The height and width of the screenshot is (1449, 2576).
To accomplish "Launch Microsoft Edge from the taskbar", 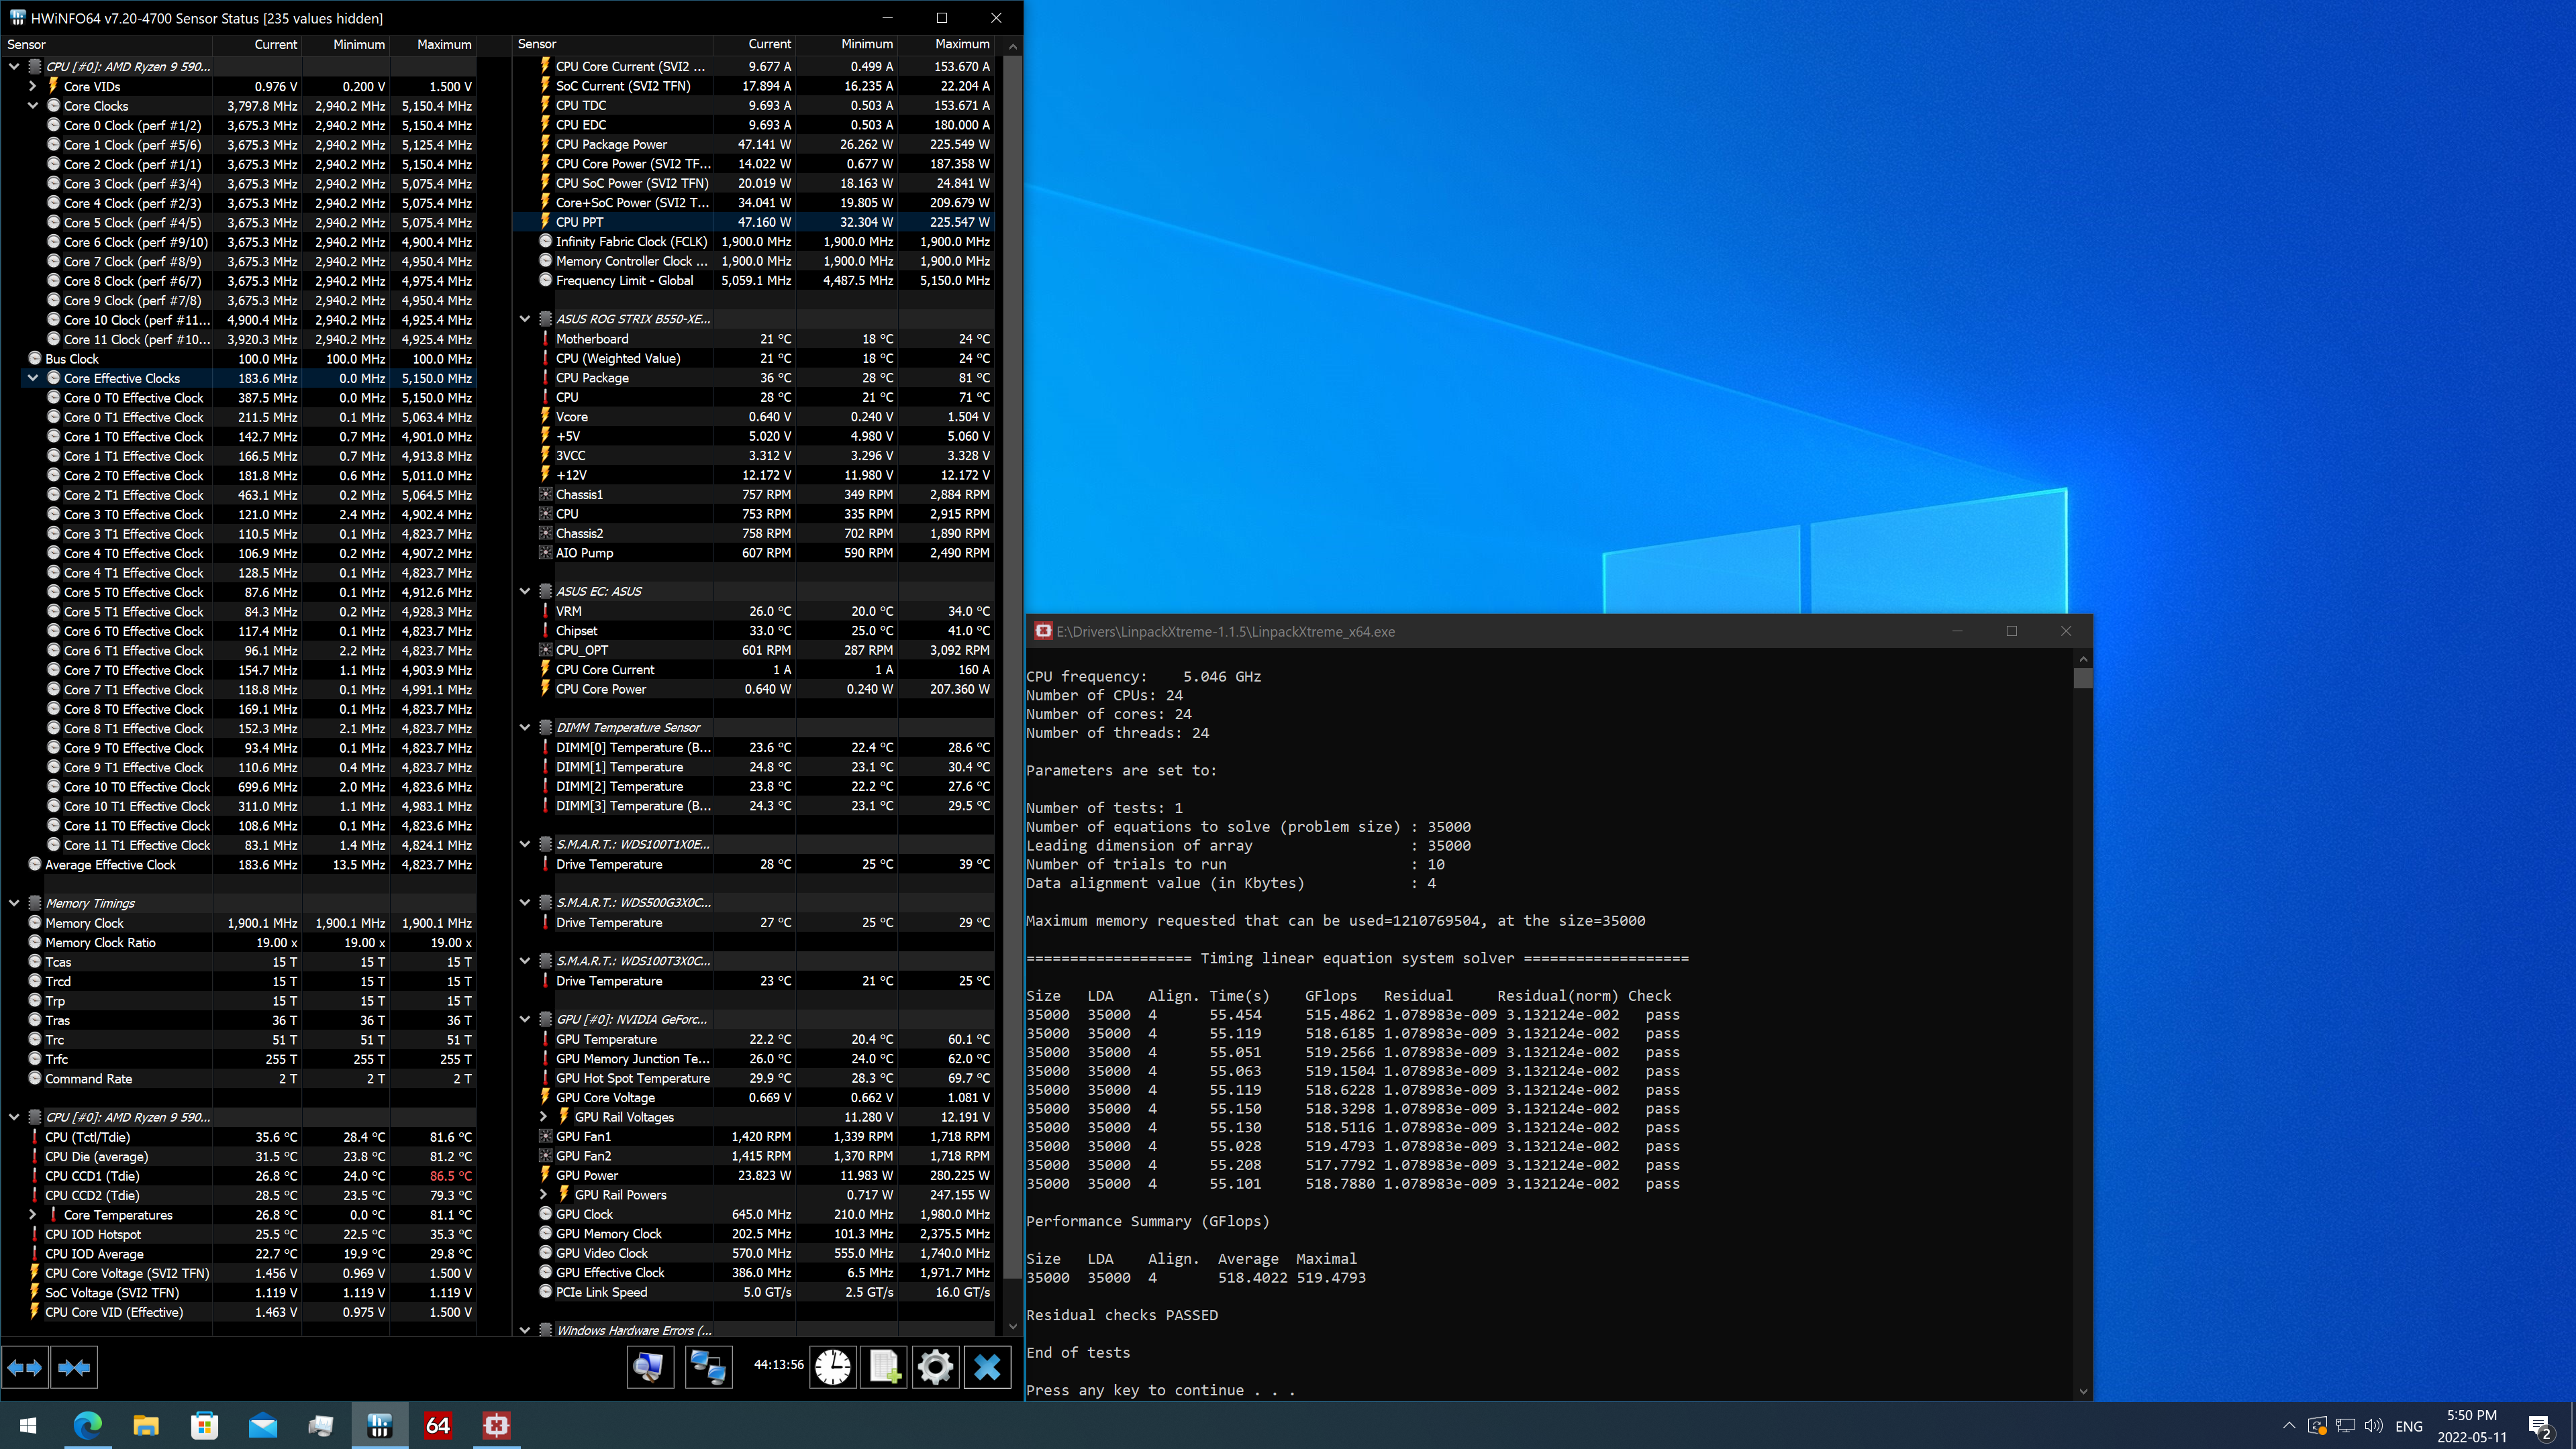I will 88,1426.
